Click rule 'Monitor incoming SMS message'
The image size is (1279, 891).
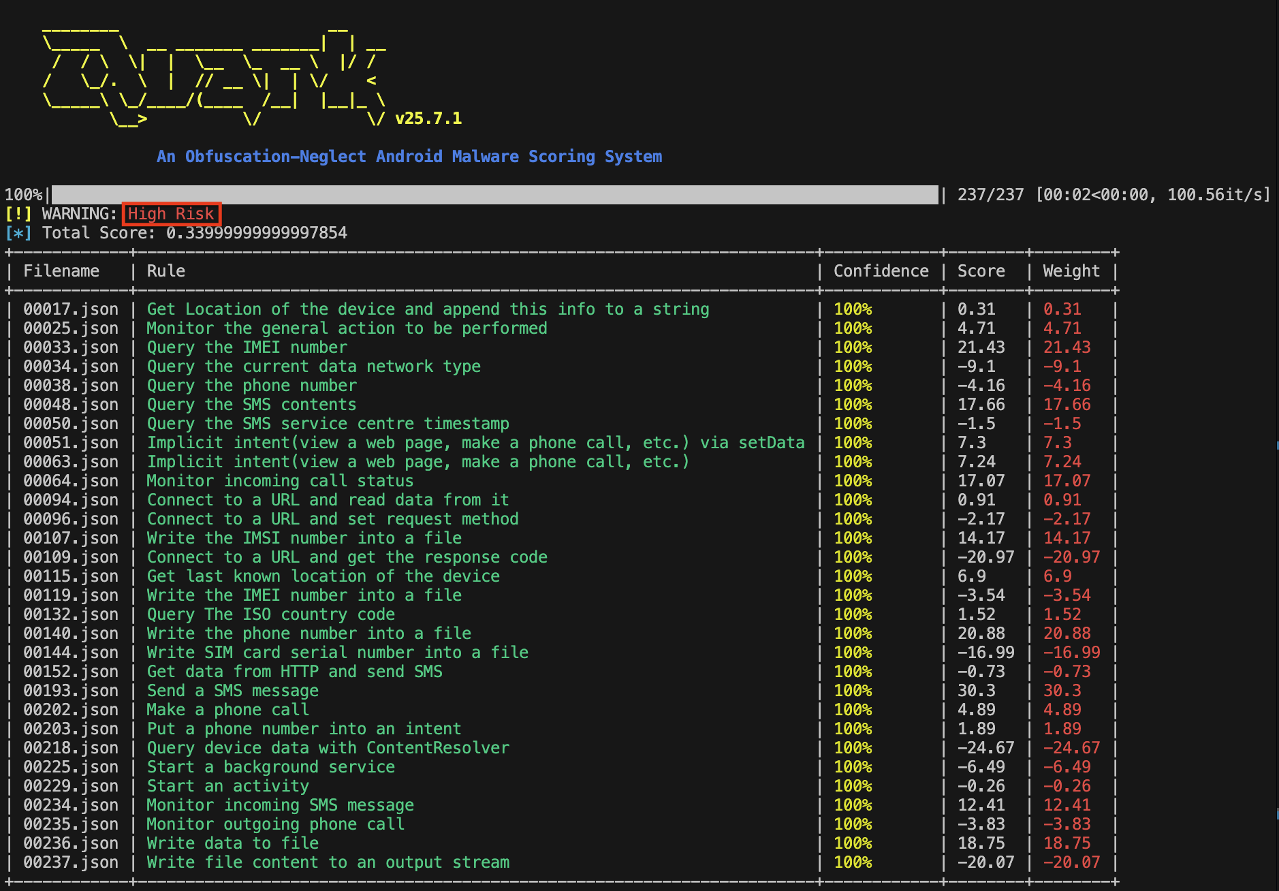point(281,805)
